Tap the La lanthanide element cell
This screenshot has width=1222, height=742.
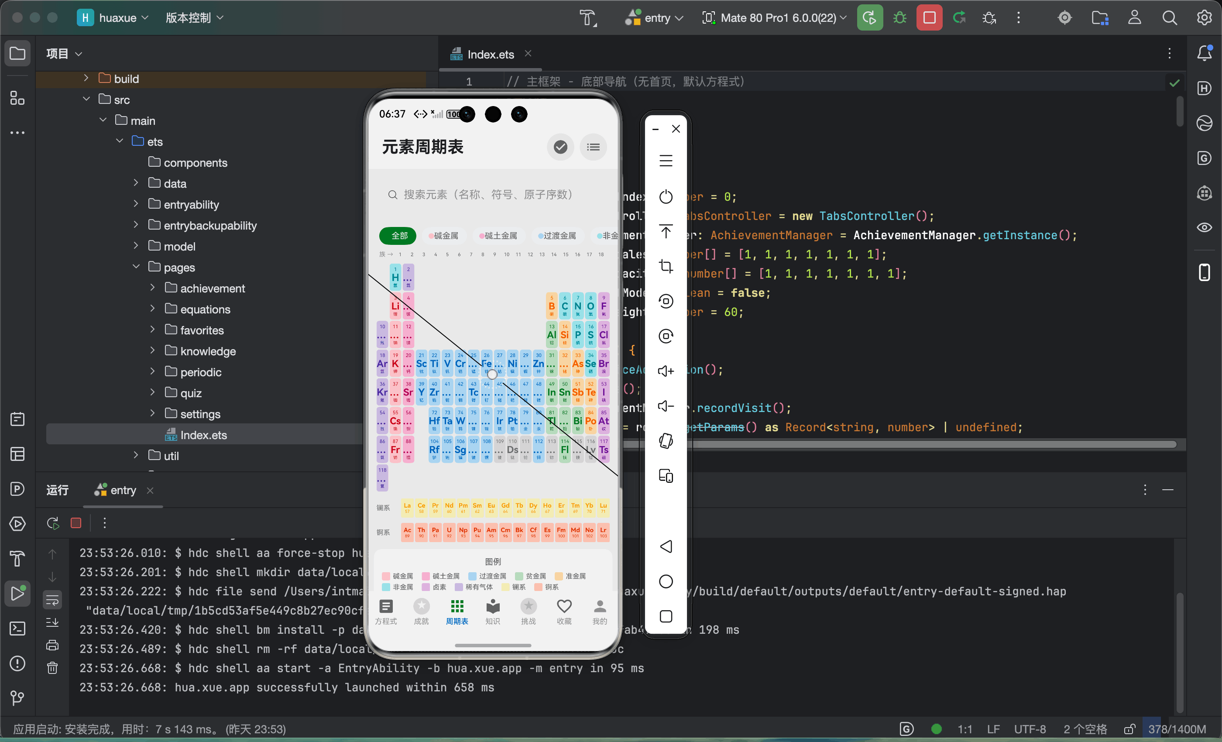point(407,507)
